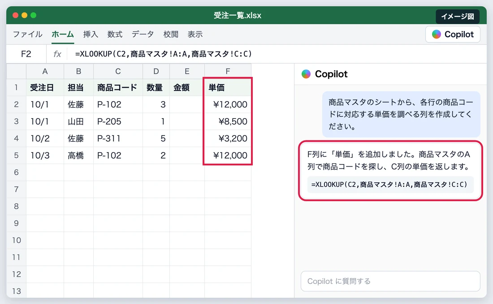Click the 商品コード header cell
The width and height of the screenshot is (493, 304).
coord(118,87)
